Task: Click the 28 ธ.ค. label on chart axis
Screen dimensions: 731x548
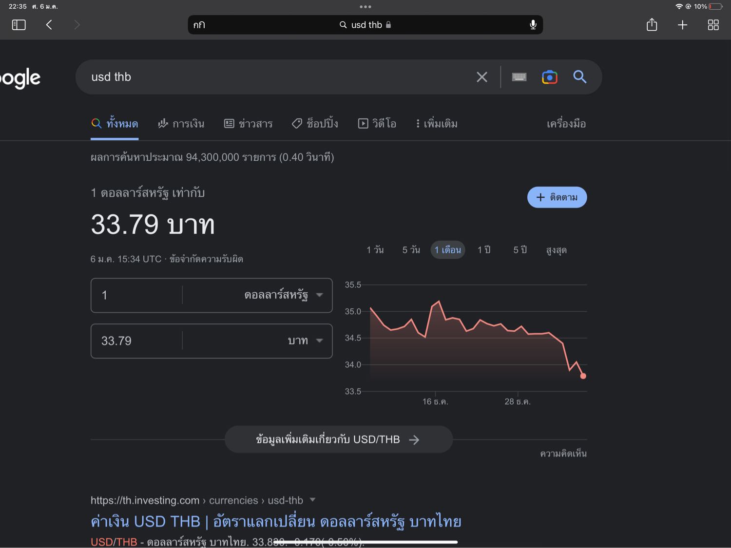Action: (518, 402)
